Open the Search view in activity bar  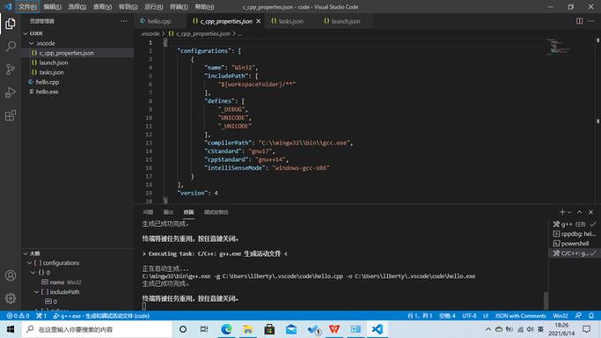11,47
